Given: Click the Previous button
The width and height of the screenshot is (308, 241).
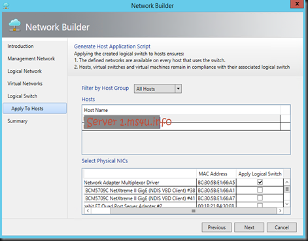Looking at the screenshot, I should pyautogui.click(x=216, y=227).
